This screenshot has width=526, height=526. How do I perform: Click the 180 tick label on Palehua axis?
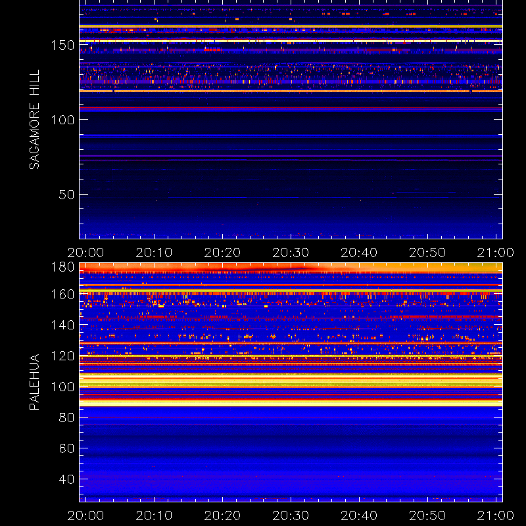coord(62,267)
